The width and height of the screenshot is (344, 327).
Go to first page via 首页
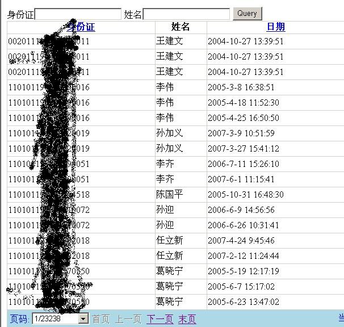coord(101,319)
